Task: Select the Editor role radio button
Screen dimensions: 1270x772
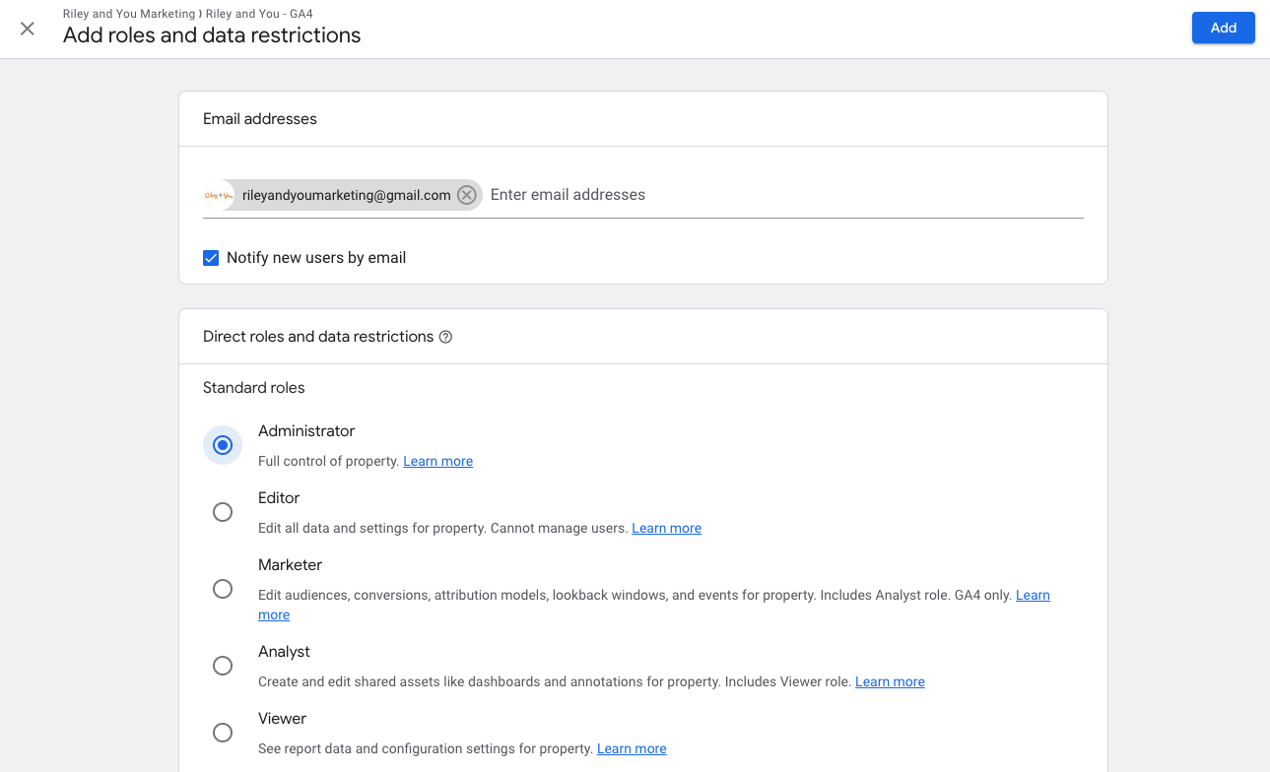Action: [x=223, y=512]
